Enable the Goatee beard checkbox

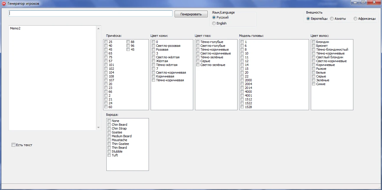(109, 133)
